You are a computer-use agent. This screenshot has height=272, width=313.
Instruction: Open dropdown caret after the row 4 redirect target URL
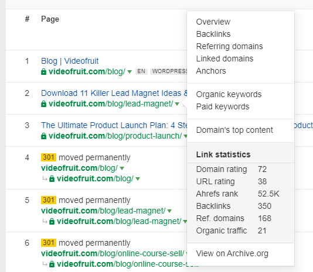[138, 179]
